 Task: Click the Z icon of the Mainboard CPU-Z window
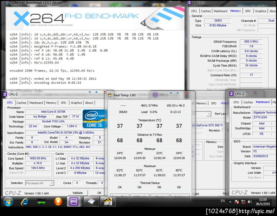(x=231, y=94)
